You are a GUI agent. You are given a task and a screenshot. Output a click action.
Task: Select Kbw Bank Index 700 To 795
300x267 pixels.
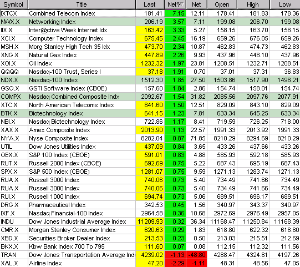click(x=67, y=246)
